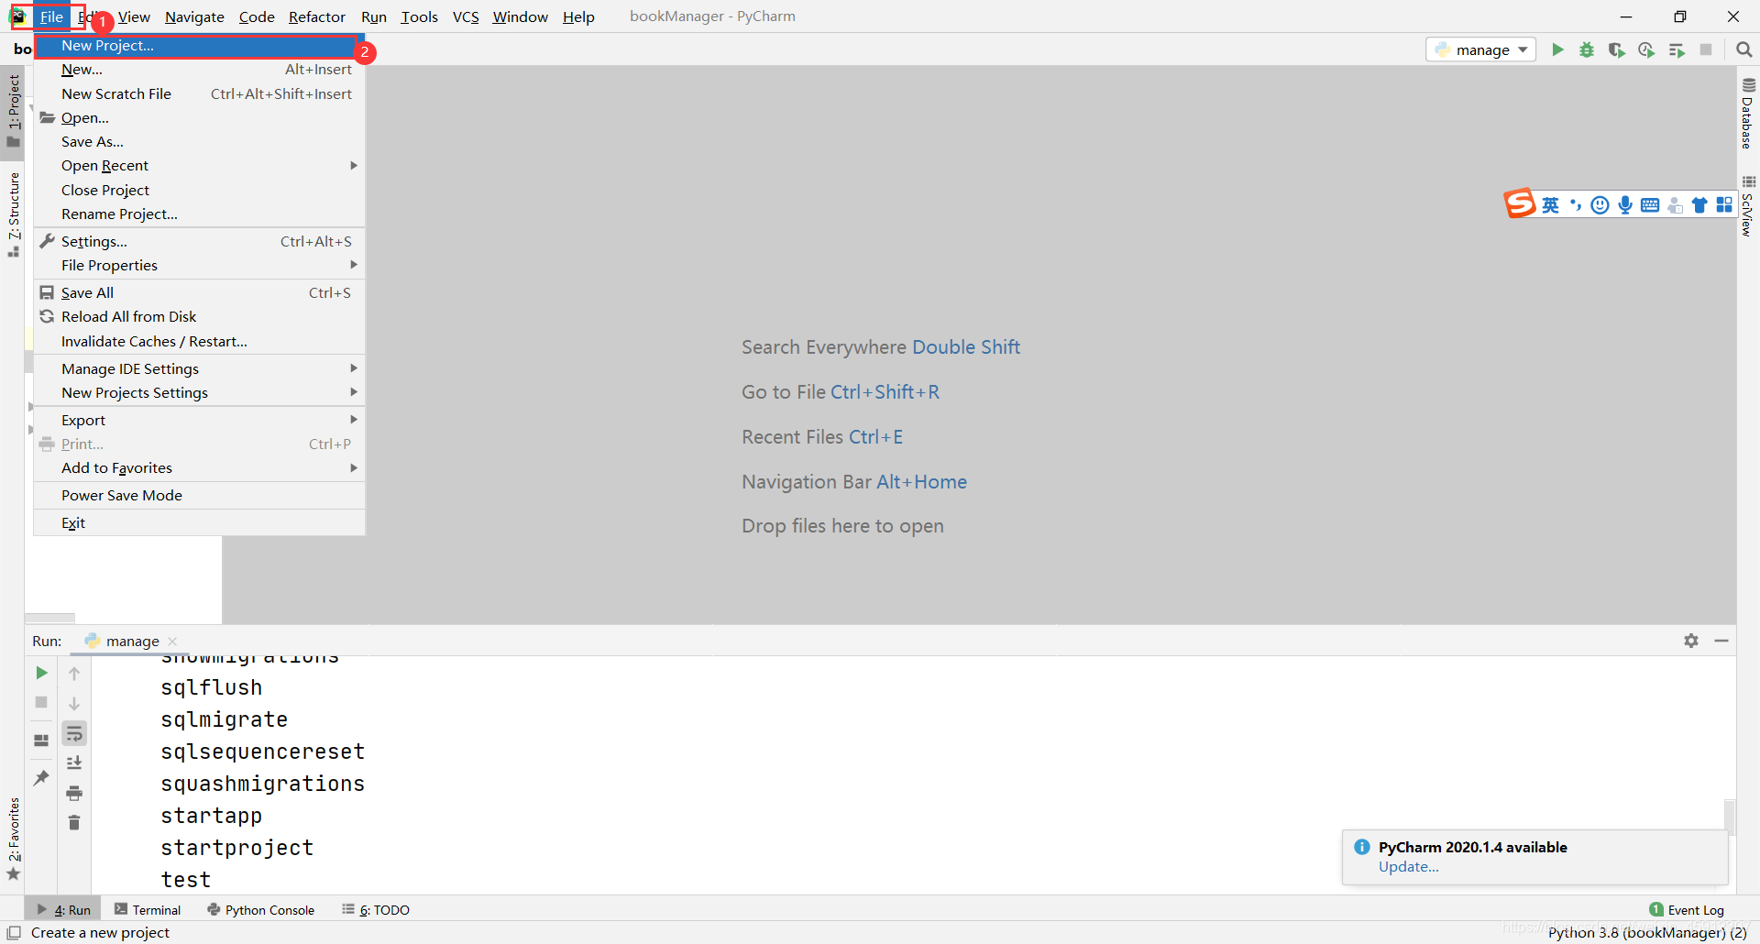The width and height of the screenshot is (1760, 944).
Task: Click the Sogou skin shirt icon
Action: (x=1699, y=205)
